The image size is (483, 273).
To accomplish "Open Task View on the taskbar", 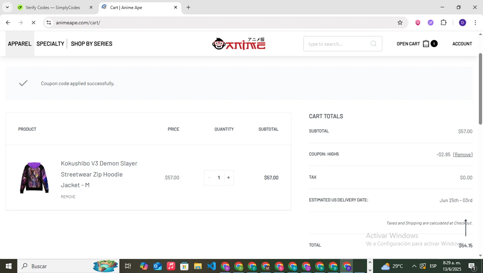I will (x=128, y=266).
